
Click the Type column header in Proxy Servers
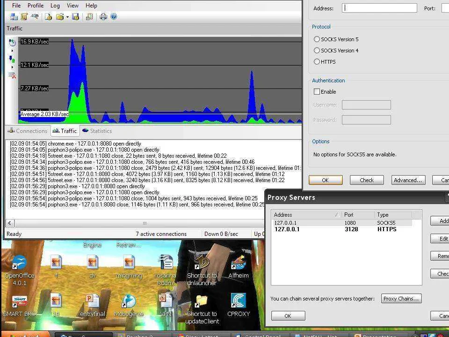(393, 215)
